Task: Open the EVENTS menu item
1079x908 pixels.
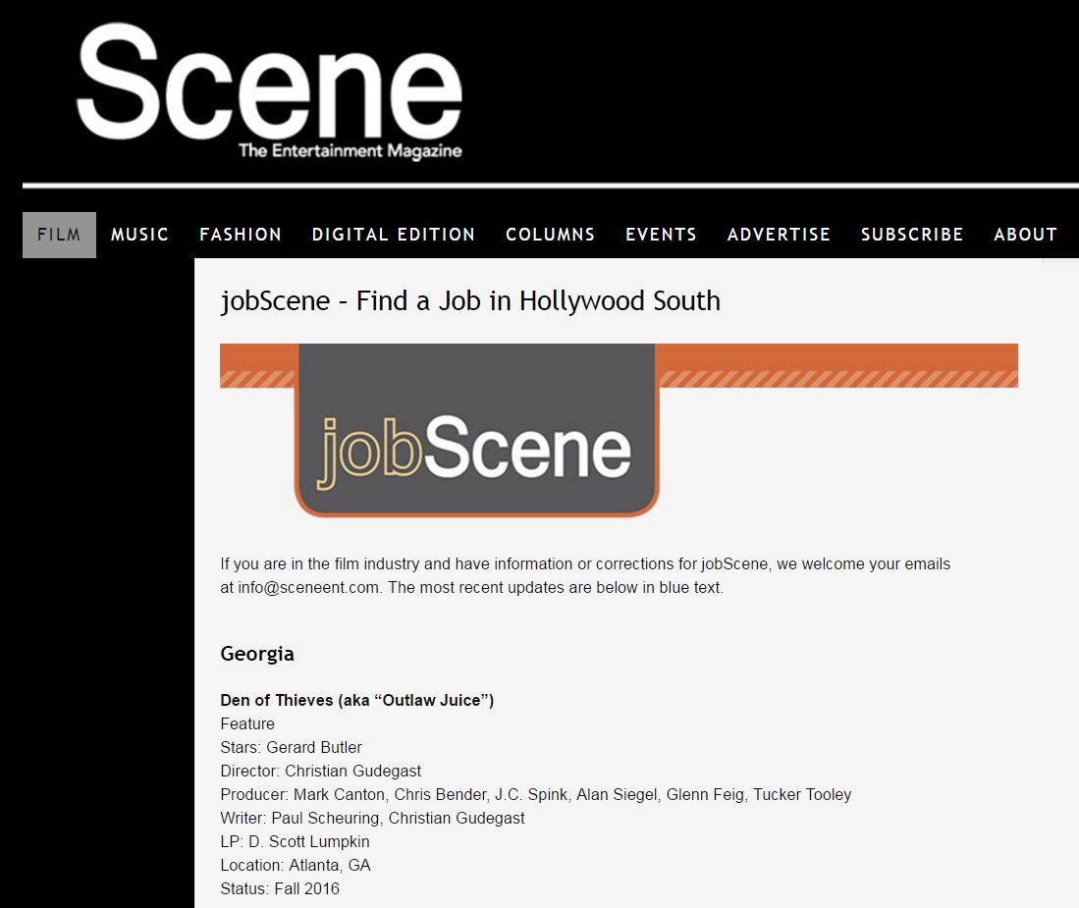Action: point(661,235)
